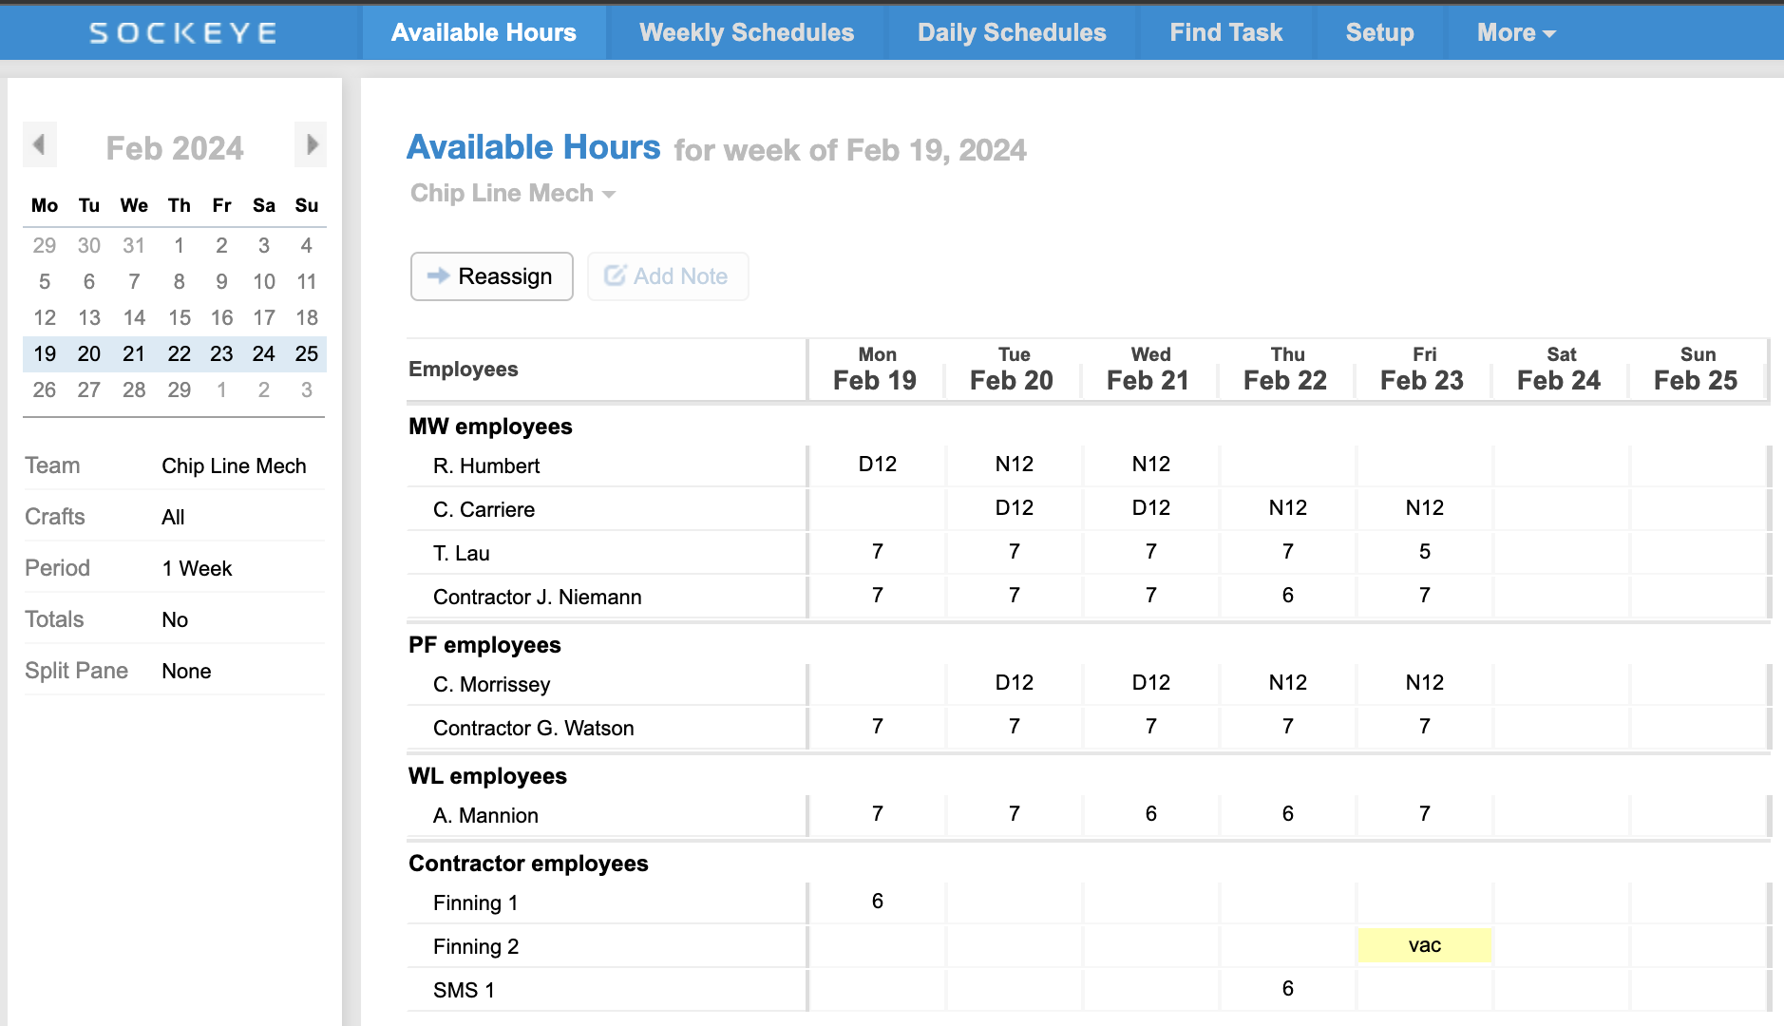1784x1026 pixels.
Task: Select the yellow vac cell for Finning 2
Action: point(1424,945)
